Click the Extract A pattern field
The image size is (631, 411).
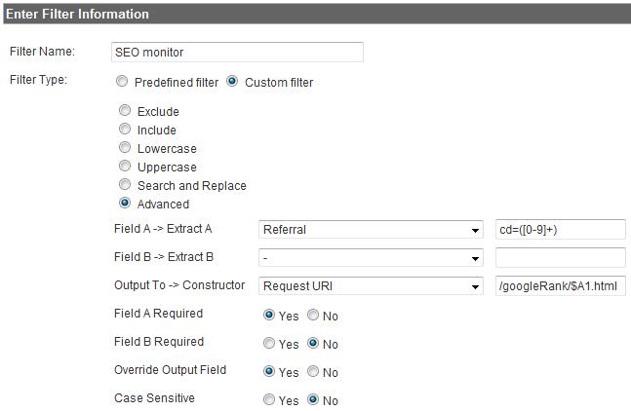pos(561,230)
